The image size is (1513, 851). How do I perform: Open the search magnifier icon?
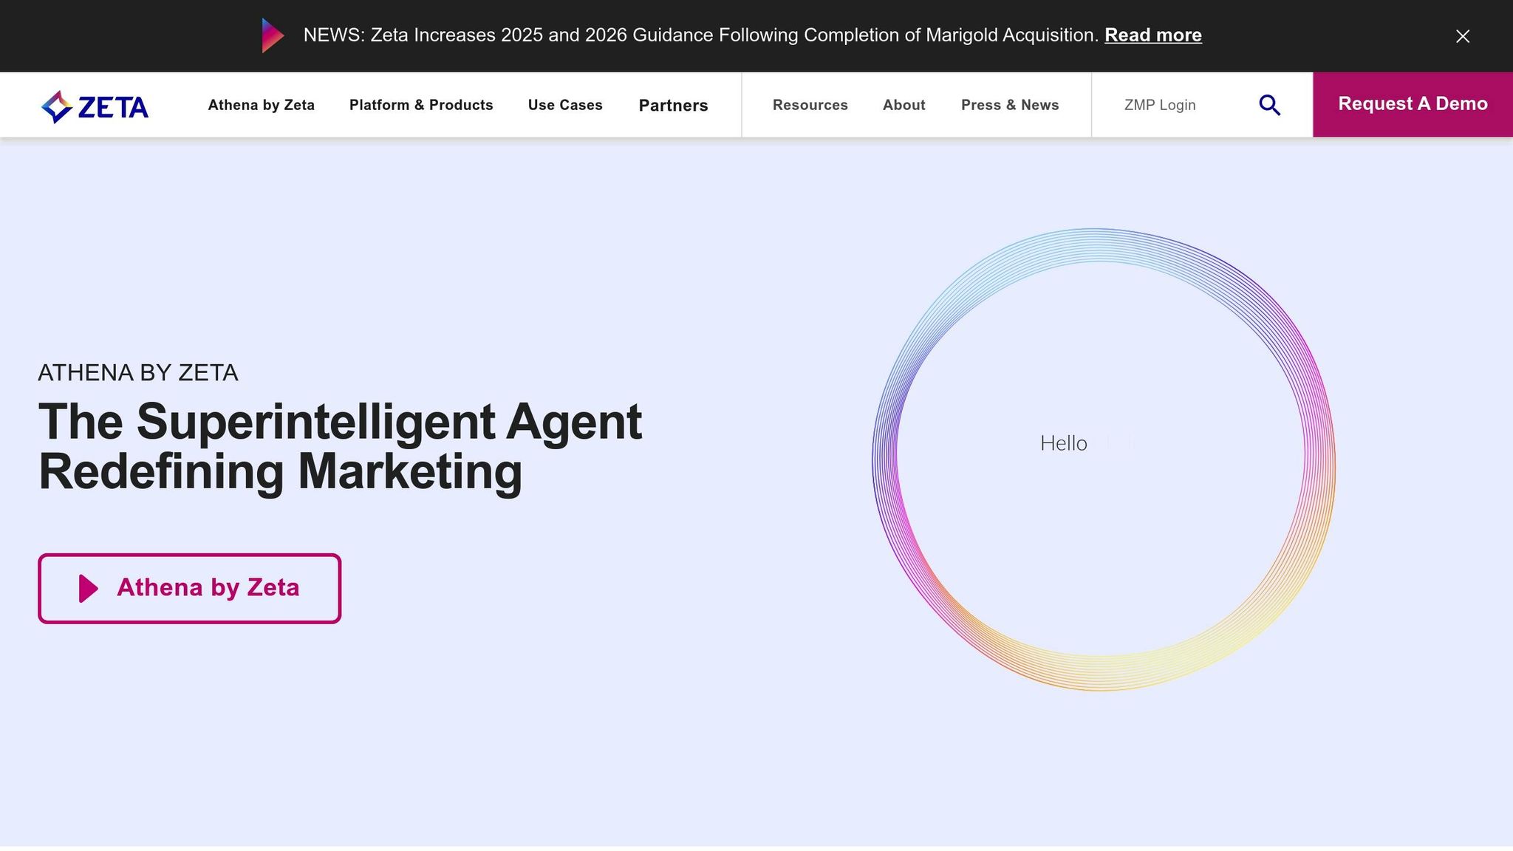1269,105
